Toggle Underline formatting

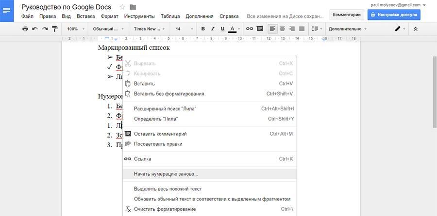222,29
